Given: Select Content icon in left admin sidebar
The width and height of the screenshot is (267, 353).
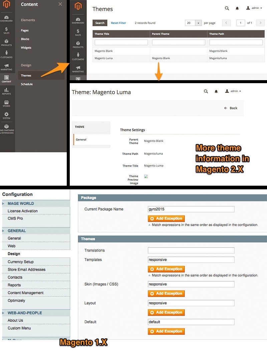Looking at the screenshot, I should tap(6, 79).
